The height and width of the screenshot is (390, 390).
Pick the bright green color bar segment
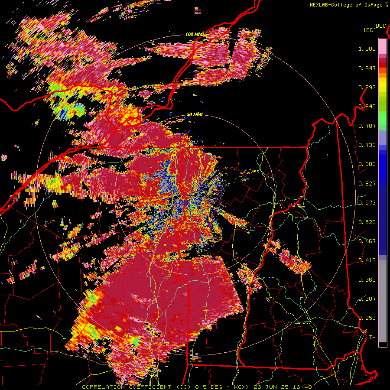pos(383,118)
